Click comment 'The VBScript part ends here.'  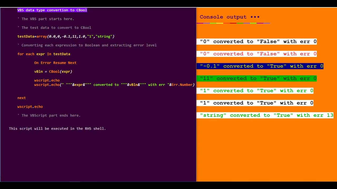tap(49, 115)
